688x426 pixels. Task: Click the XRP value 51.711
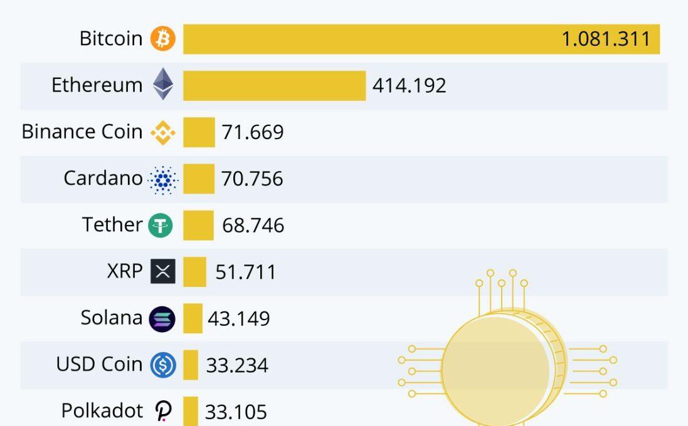pos(246,272)
